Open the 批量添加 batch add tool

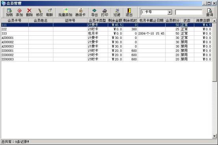(x=65, y=12)
